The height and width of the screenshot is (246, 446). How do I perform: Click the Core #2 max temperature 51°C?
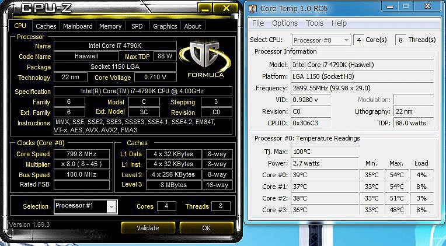pos(396,198)
